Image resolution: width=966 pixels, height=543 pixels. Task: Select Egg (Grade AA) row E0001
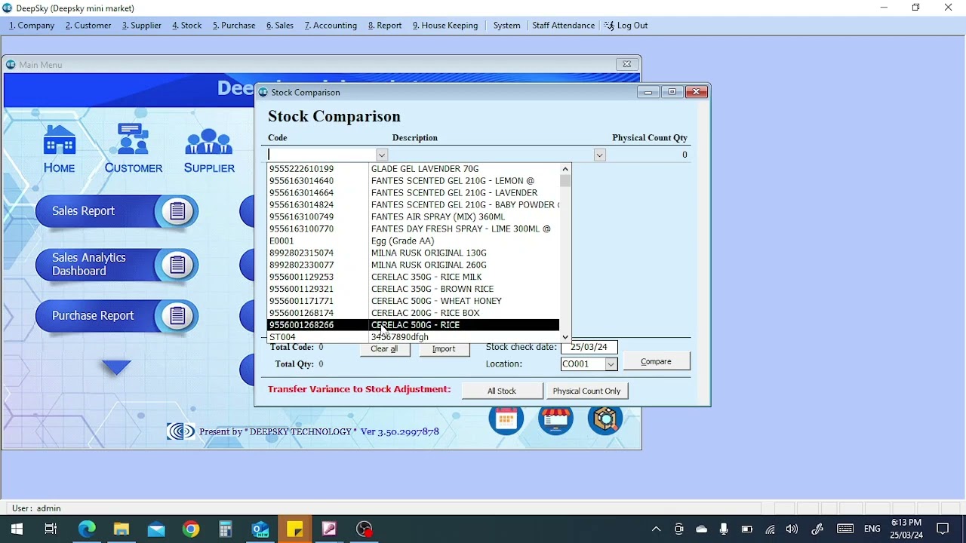coord(414,241)
